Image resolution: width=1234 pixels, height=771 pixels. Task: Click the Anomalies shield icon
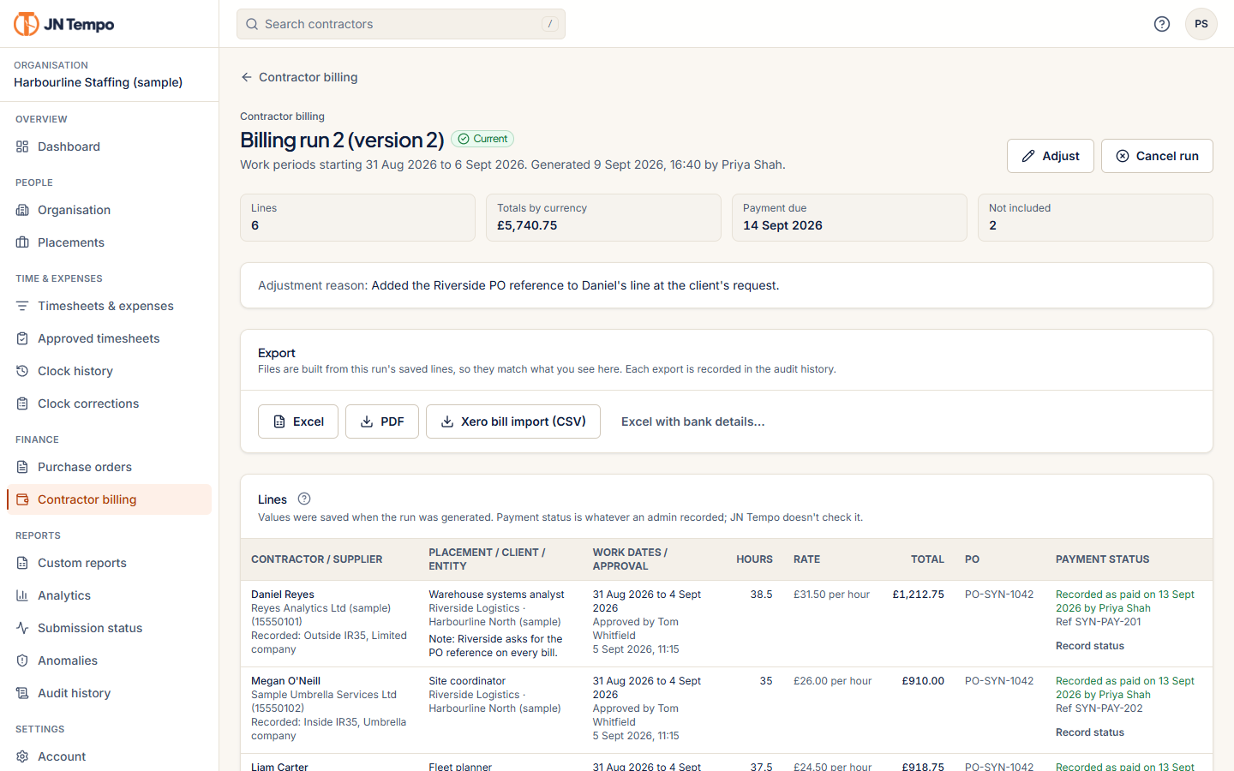pos(22,660)
